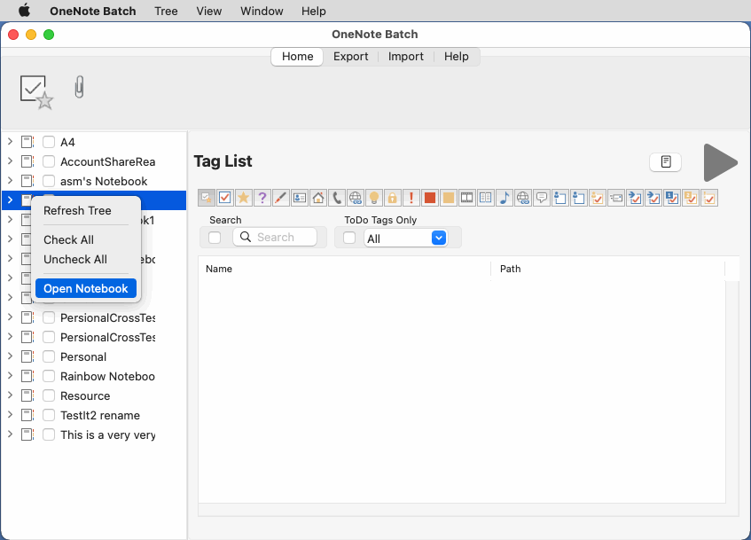Switch to the Export tab
Viewport: 751px width, 540px height.
pos(350,57)
